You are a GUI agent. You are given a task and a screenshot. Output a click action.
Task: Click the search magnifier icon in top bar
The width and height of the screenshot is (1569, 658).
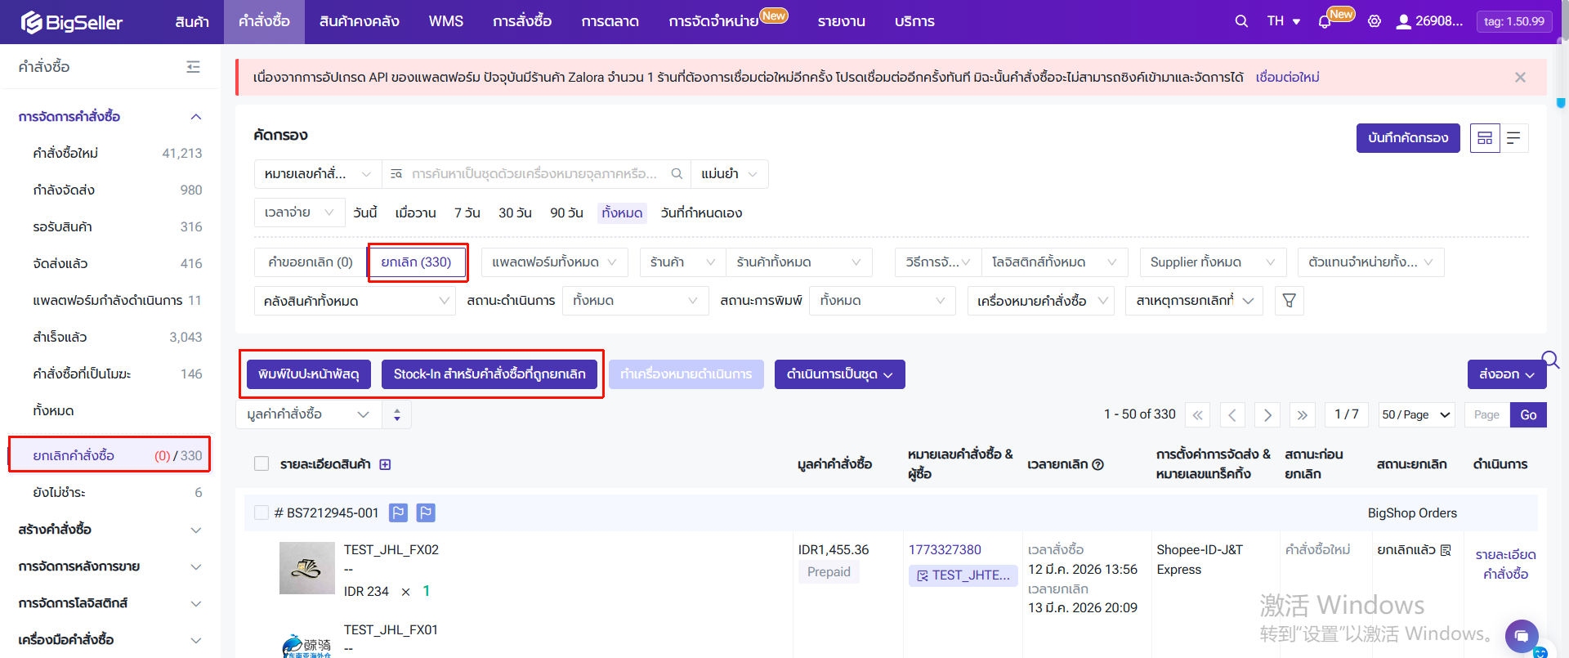click(x=1241, y=21)
